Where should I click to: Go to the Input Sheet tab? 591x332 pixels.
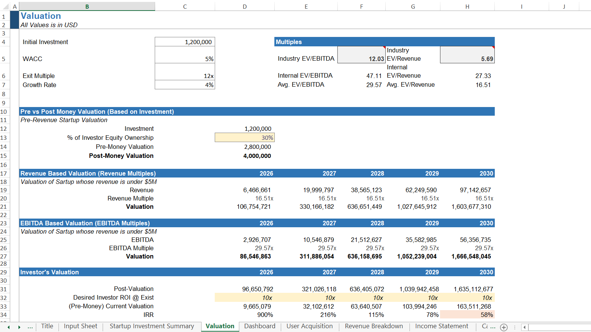[x=80, y=326]
